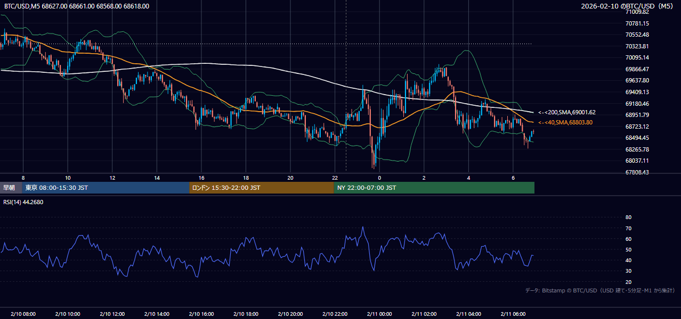Click hour label 22 under the price chart

click(335, 178)
